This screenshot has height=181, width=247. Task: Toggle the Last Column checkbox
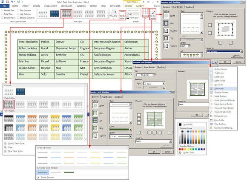click(18, 14)
